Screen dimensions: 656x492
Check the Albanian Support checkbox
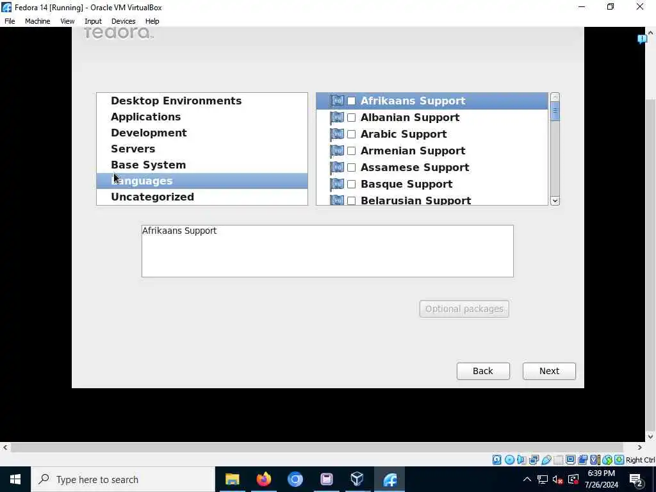352,118
